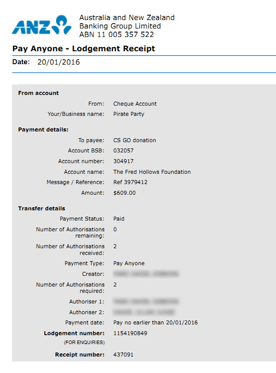Click 'Australia and New Zealand' header line
276x373 pixels.
(127, 18)
